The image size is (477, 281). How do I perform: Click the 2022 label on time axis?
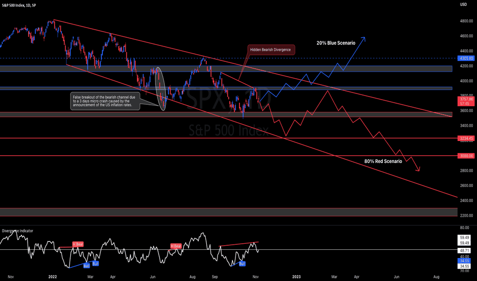(53, 277)
